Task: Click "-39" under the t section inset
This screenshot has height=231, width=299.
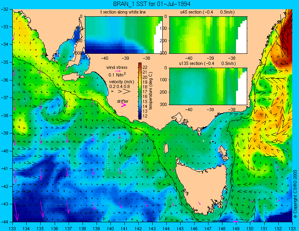Action: click(x=126, y=58)
